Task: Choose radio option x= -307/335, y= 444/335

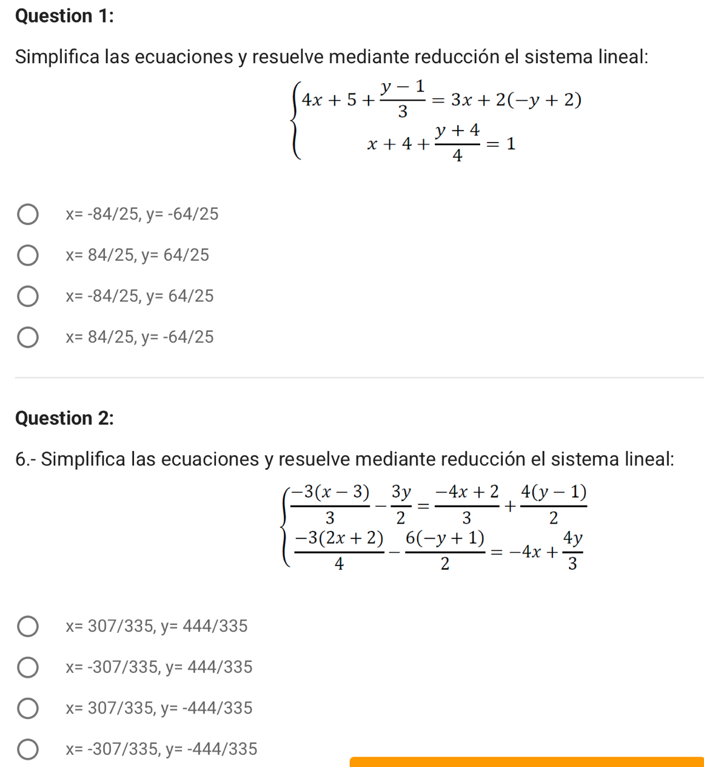Action: tap(27, 667)
